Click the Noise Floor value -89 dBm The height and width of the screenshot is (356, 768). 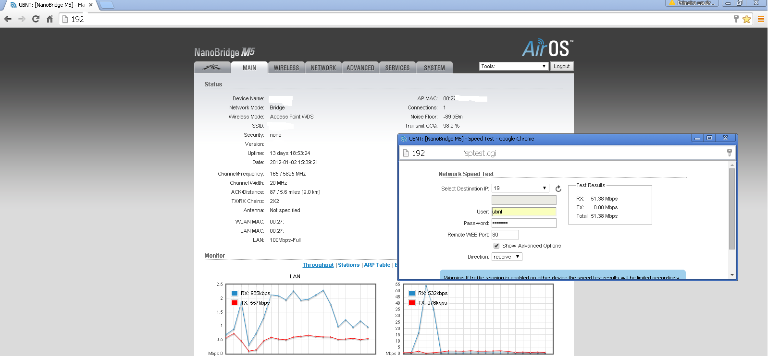pos(453,117)
